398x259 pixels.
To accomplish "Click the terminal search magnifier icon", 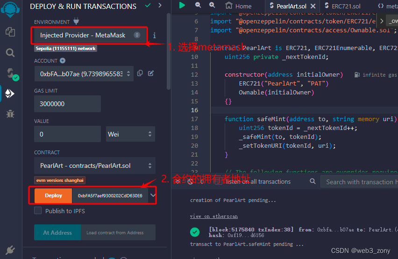I will 313,181.
